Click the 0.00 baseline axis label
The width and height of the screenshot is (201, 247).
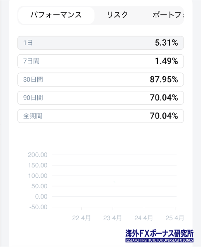click(x=41, y=196)
